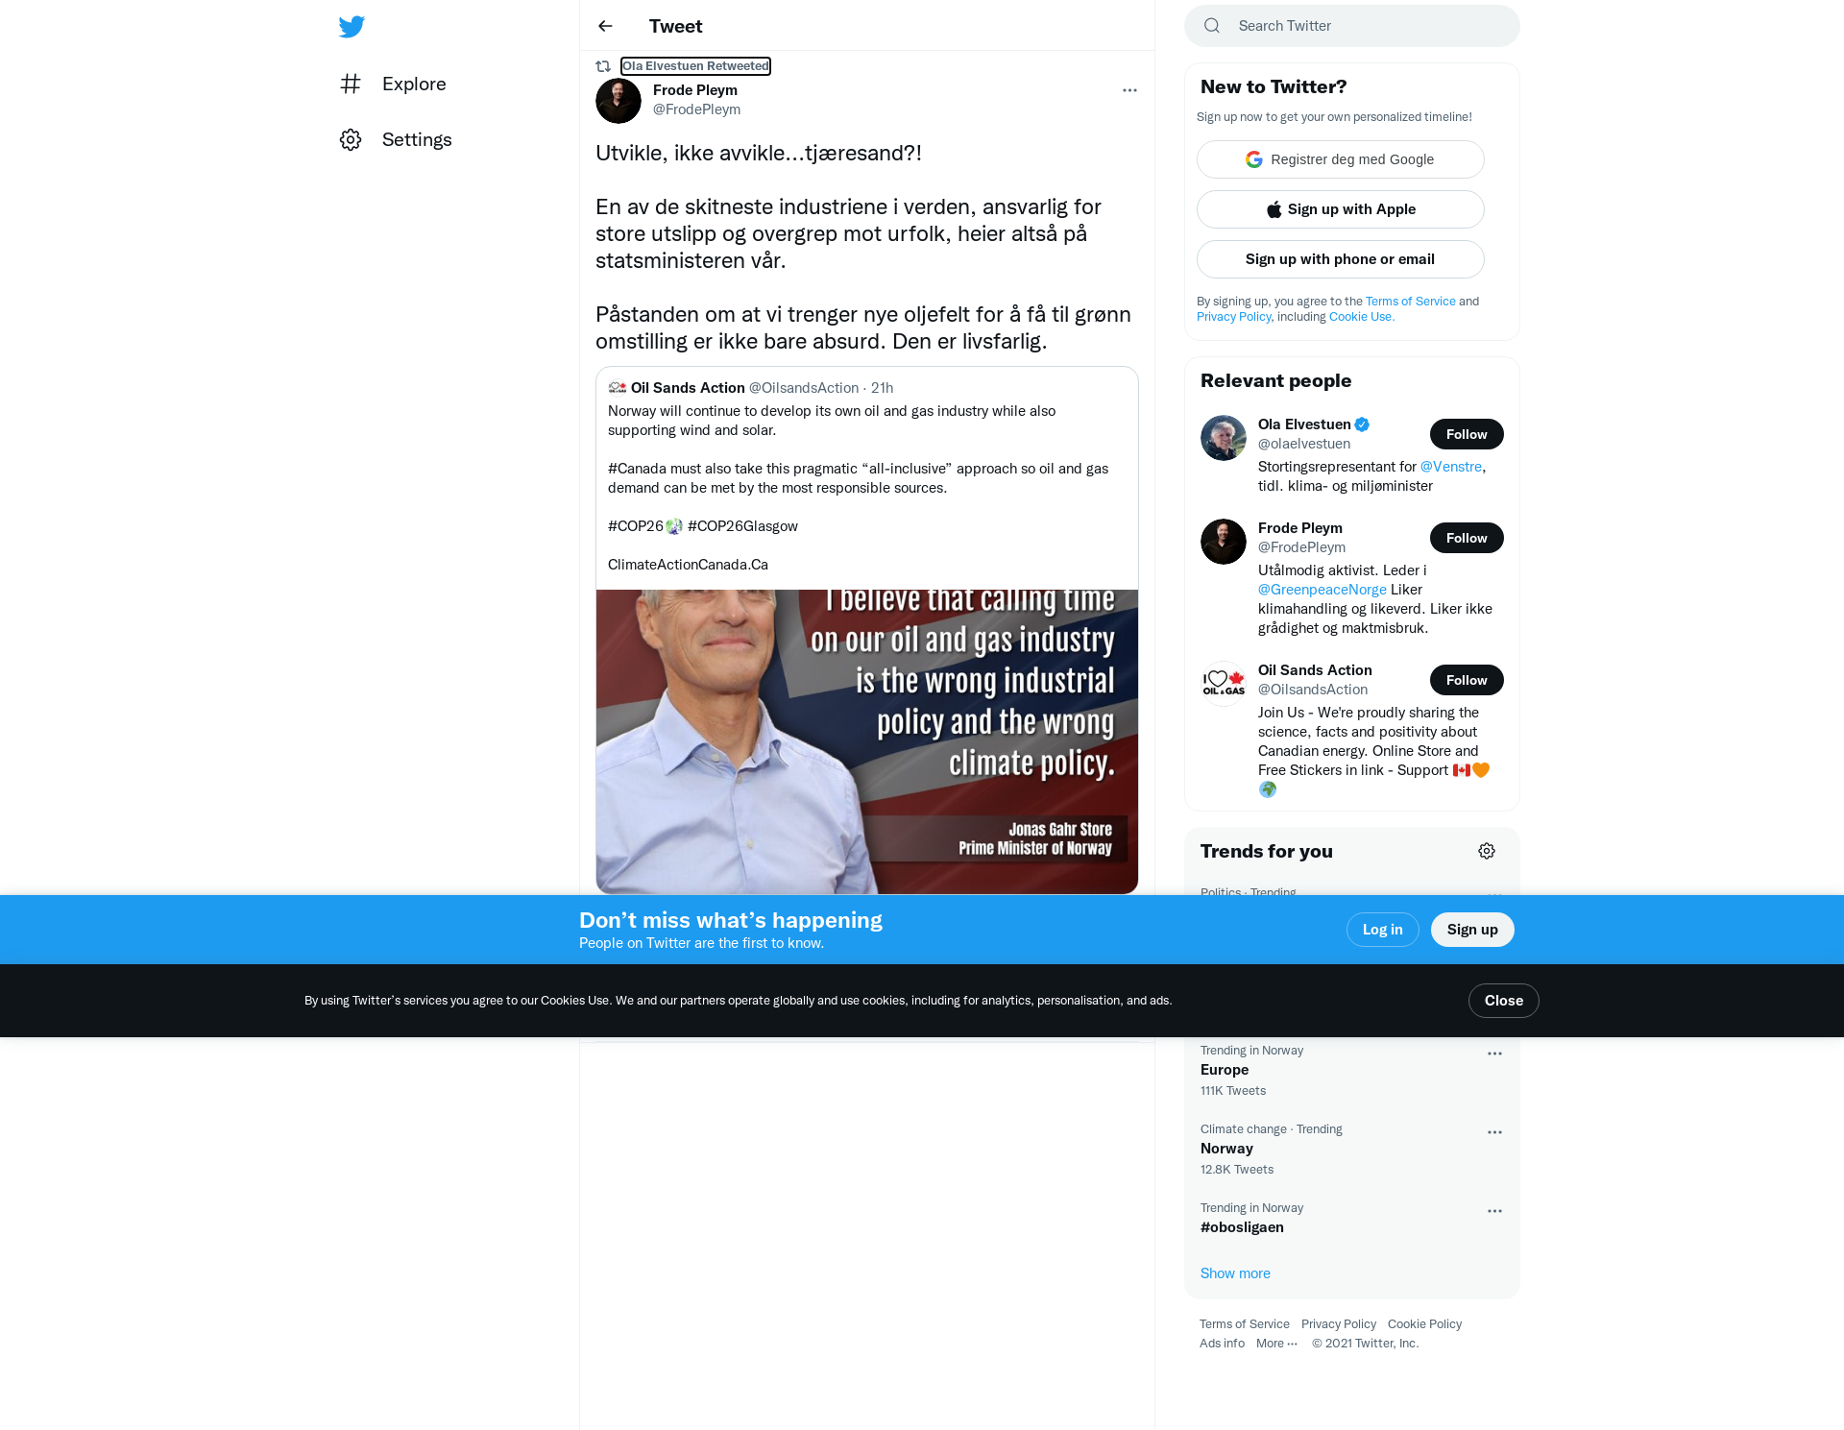The width and height of the screenshot is (1844, 1430).
Task: Open more options for Norway trend
Action: coord(1494,1132)
